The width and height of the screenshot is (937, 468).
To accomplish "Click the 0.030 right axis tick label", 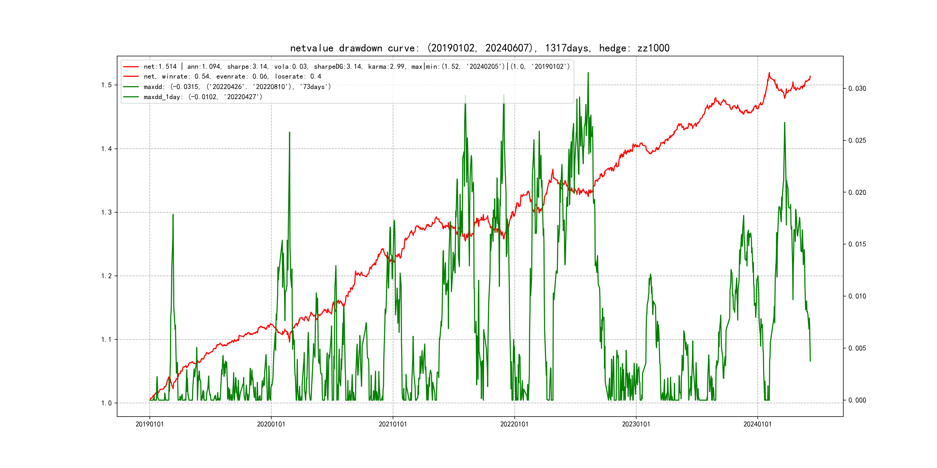I will click(857, 89).
